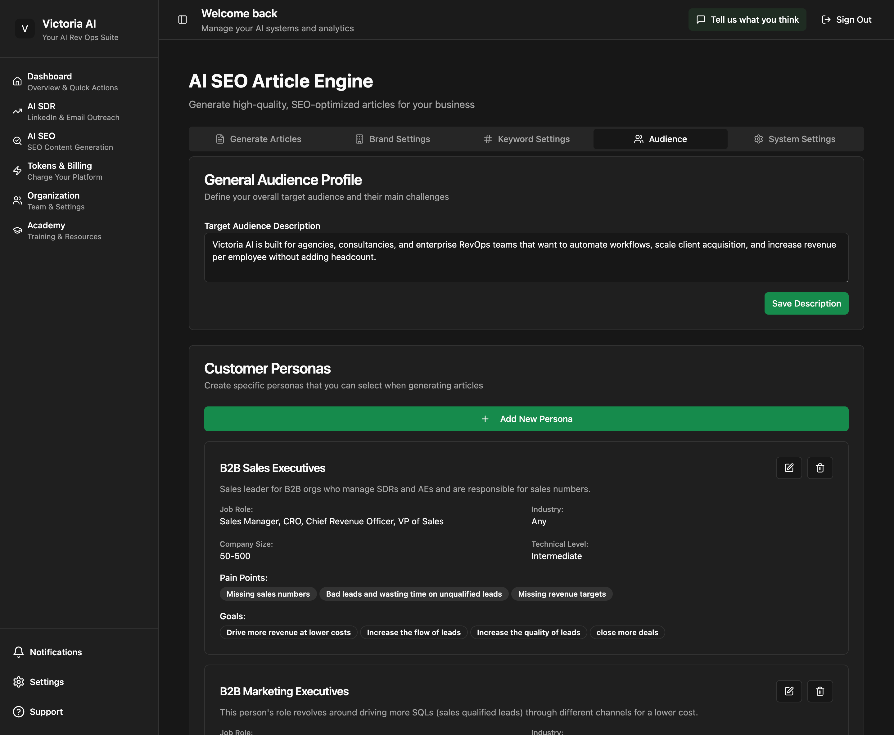Select the Keyword Settings tab

(526, 139)
